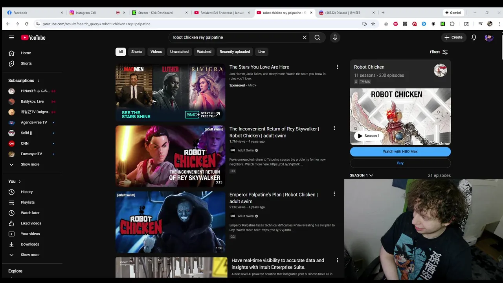Open the Rey Skywalker video title
This screenshot has width=503, height=283.
(274, 132)
